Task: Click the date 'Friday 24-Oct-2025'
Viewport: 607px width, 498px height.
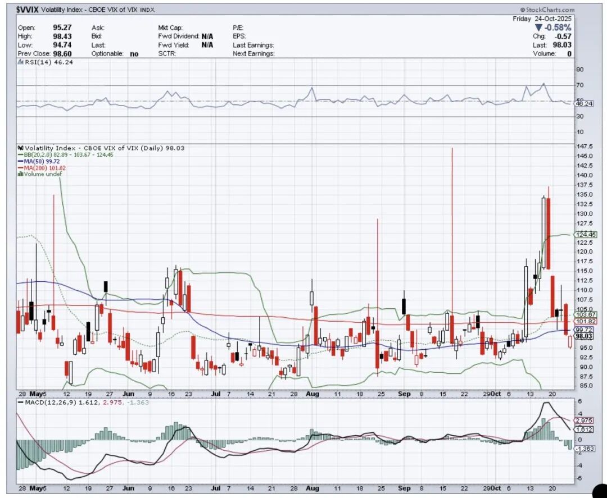Action: pos(542,19)
